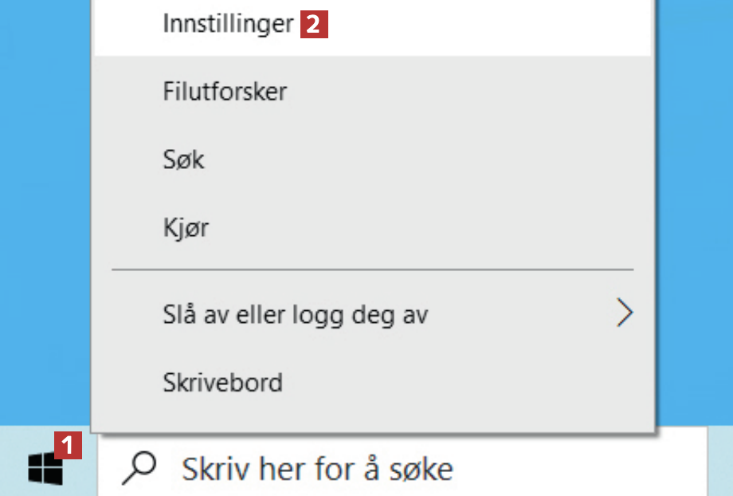Launch Filutforsker from the menu

pos(225,91)
